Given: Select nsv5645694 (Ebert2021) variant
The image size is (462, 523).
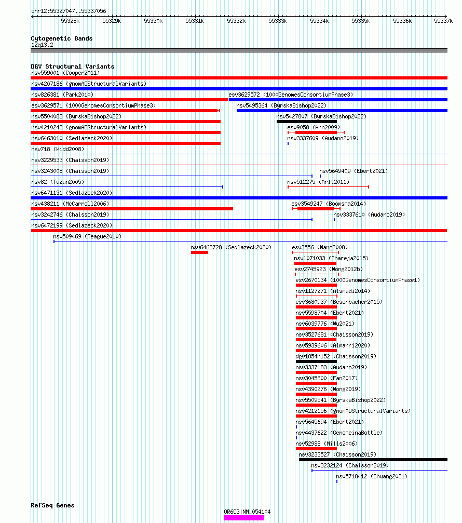Looking at the screenshot, I should 330,422.
